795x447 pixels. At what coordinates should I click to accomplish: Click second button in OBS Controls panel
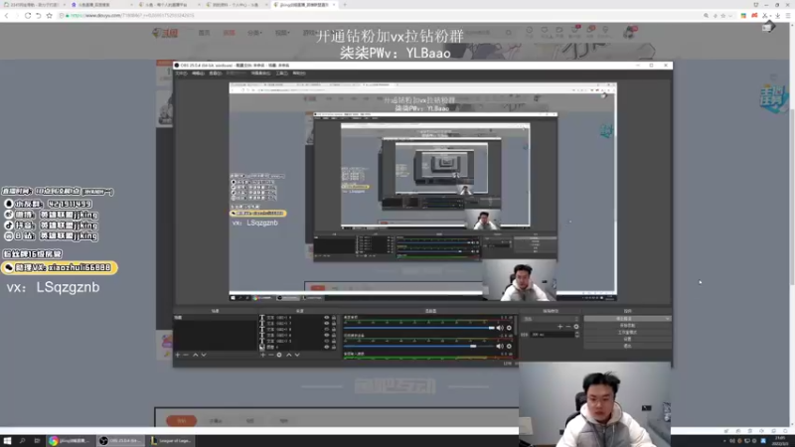627,326
